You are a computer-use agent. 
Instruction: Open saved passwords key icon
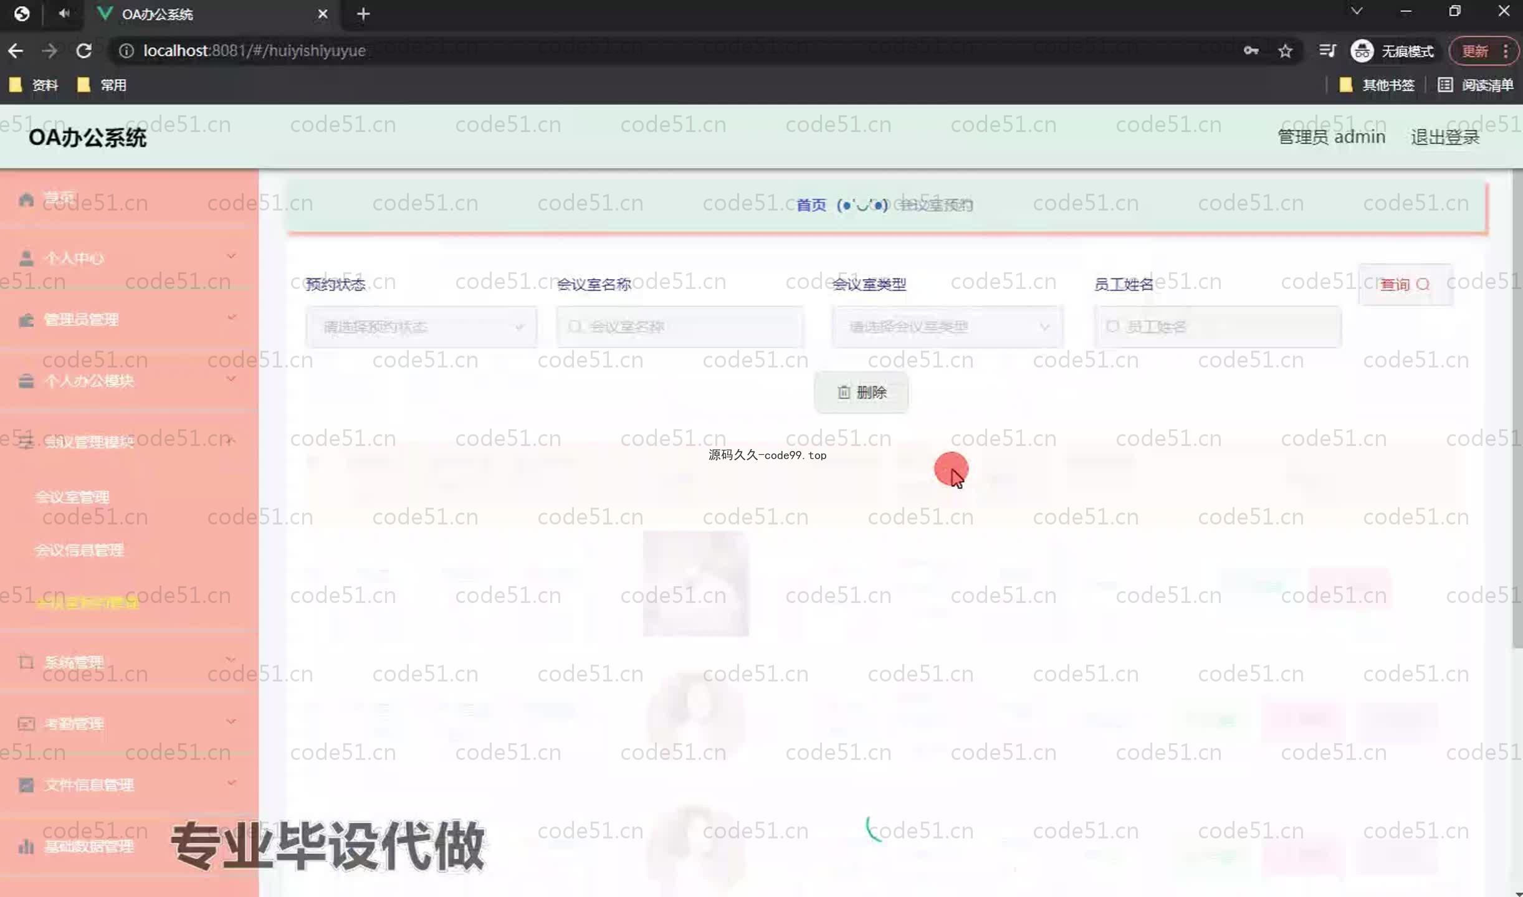pos(1251,51)
